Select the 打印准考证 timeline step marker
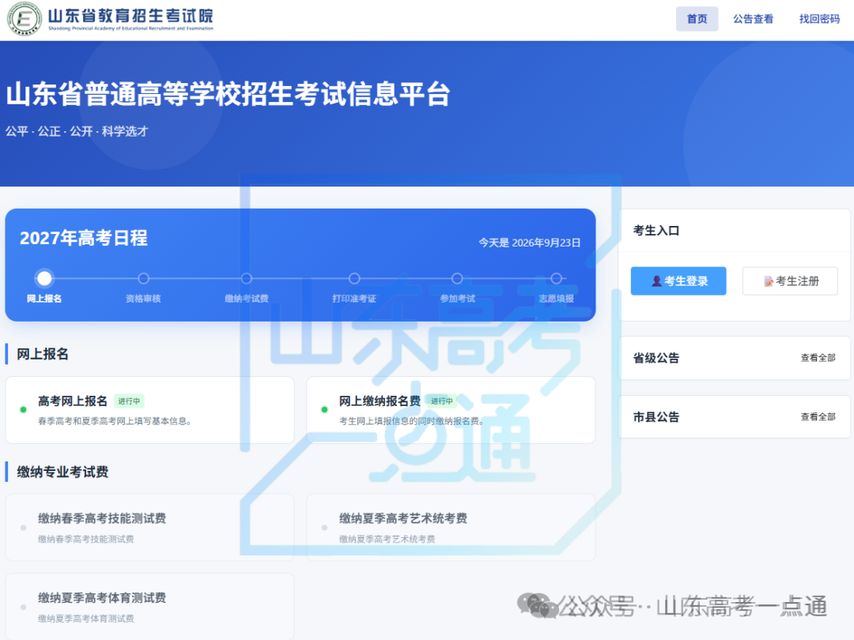The image size is (854, 640). 354,279
